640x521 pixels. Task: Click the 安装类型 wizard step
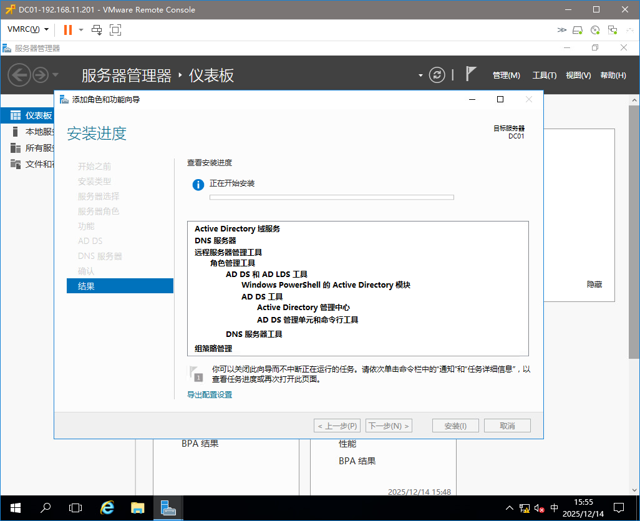[94, 182]
